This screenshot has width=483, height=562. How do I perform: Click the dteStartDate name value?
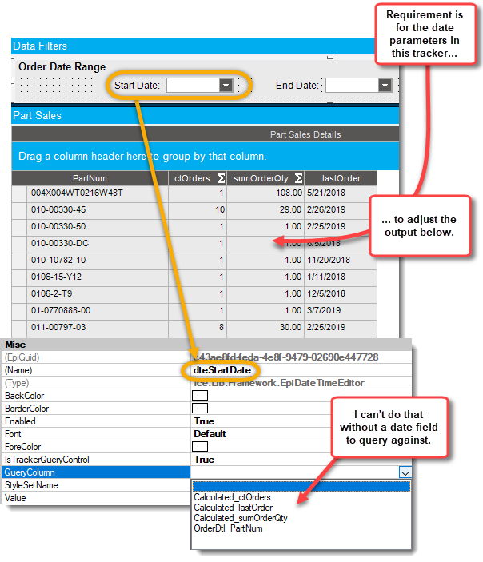(222, 370)
